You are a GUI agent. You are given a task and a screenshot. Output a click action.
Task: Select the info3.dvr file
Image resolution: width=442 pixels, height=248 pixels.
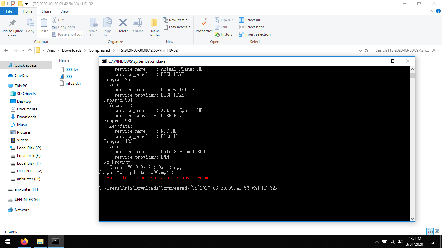click(73, 83)
